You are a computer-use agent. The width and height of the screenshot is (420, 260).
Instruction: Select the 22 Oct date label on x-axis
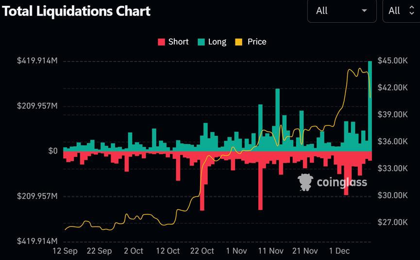[x=202, y=251]
